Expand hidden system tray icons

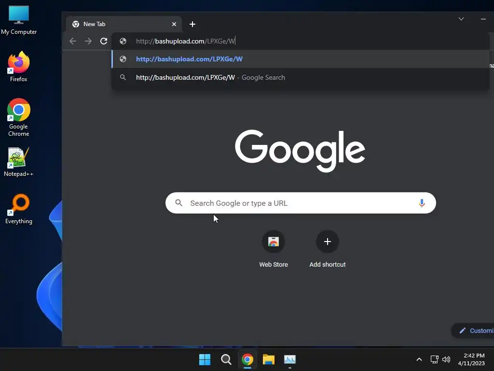point(419,359)
